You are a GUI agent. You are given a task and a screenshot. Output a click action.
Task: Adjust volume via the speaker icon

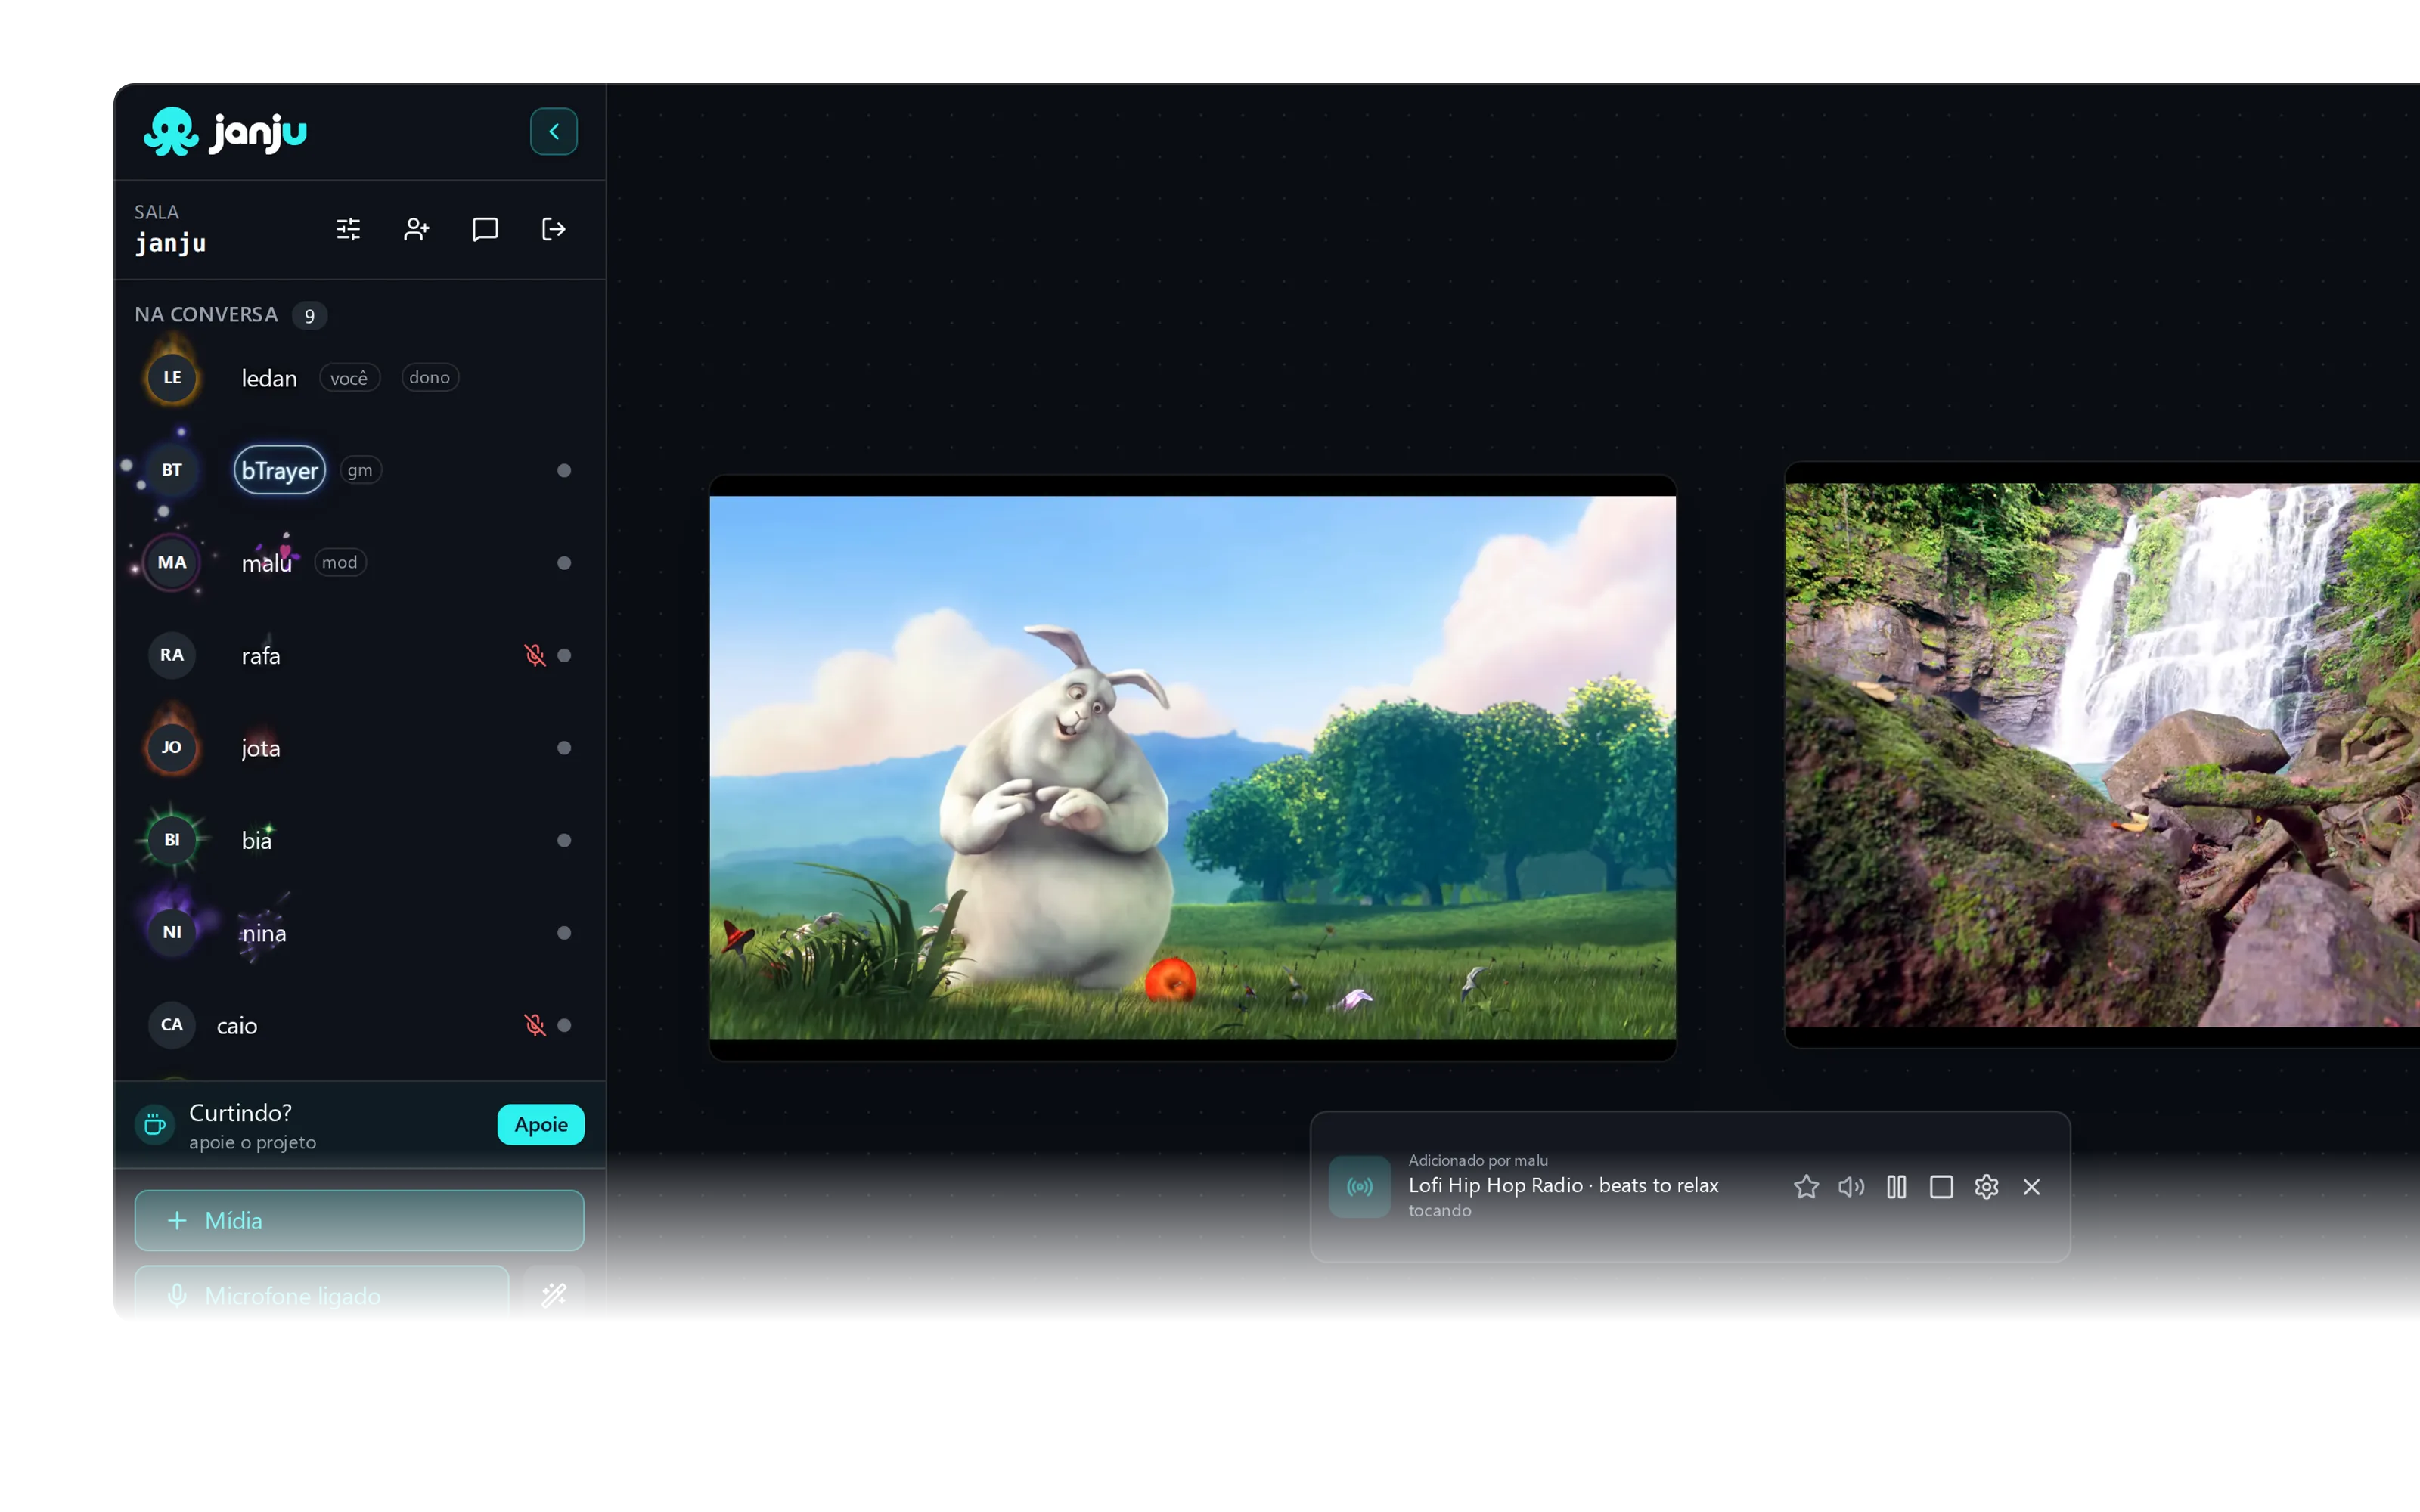pos(1851,1187)
